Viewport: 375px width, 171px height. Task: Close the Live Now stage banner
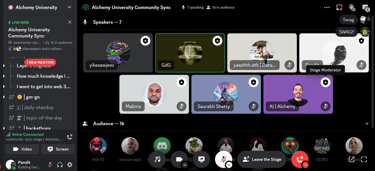[70, 22]
